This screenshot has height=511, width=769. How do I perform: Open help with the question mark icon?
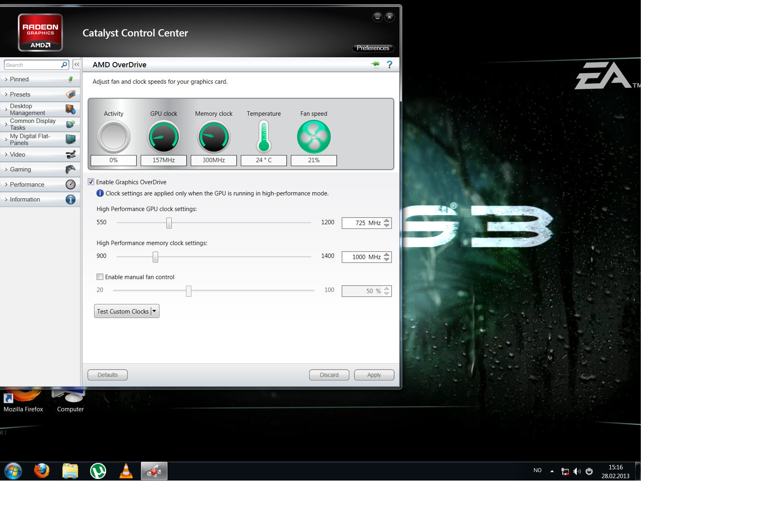[x=389, y=64]
